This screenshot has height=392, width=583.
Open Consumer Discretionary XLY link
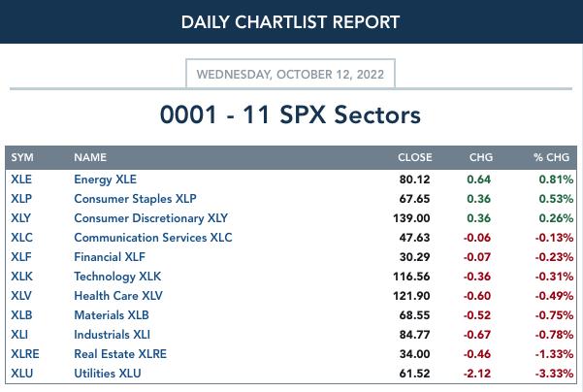point(151,218)
